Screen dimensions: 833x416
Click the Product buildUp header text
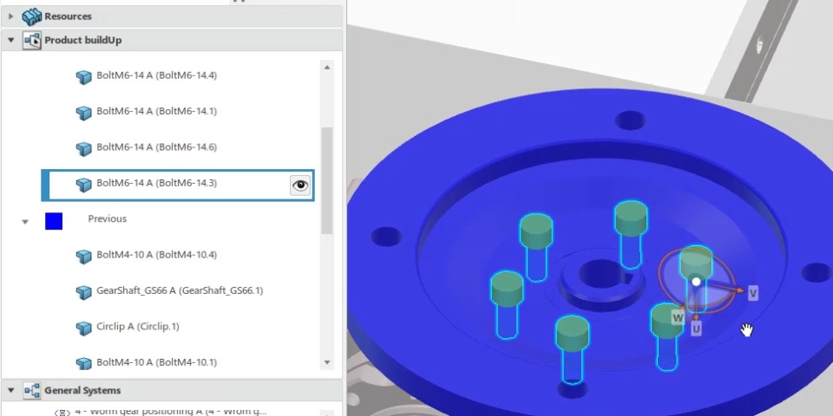coord(83,41)
